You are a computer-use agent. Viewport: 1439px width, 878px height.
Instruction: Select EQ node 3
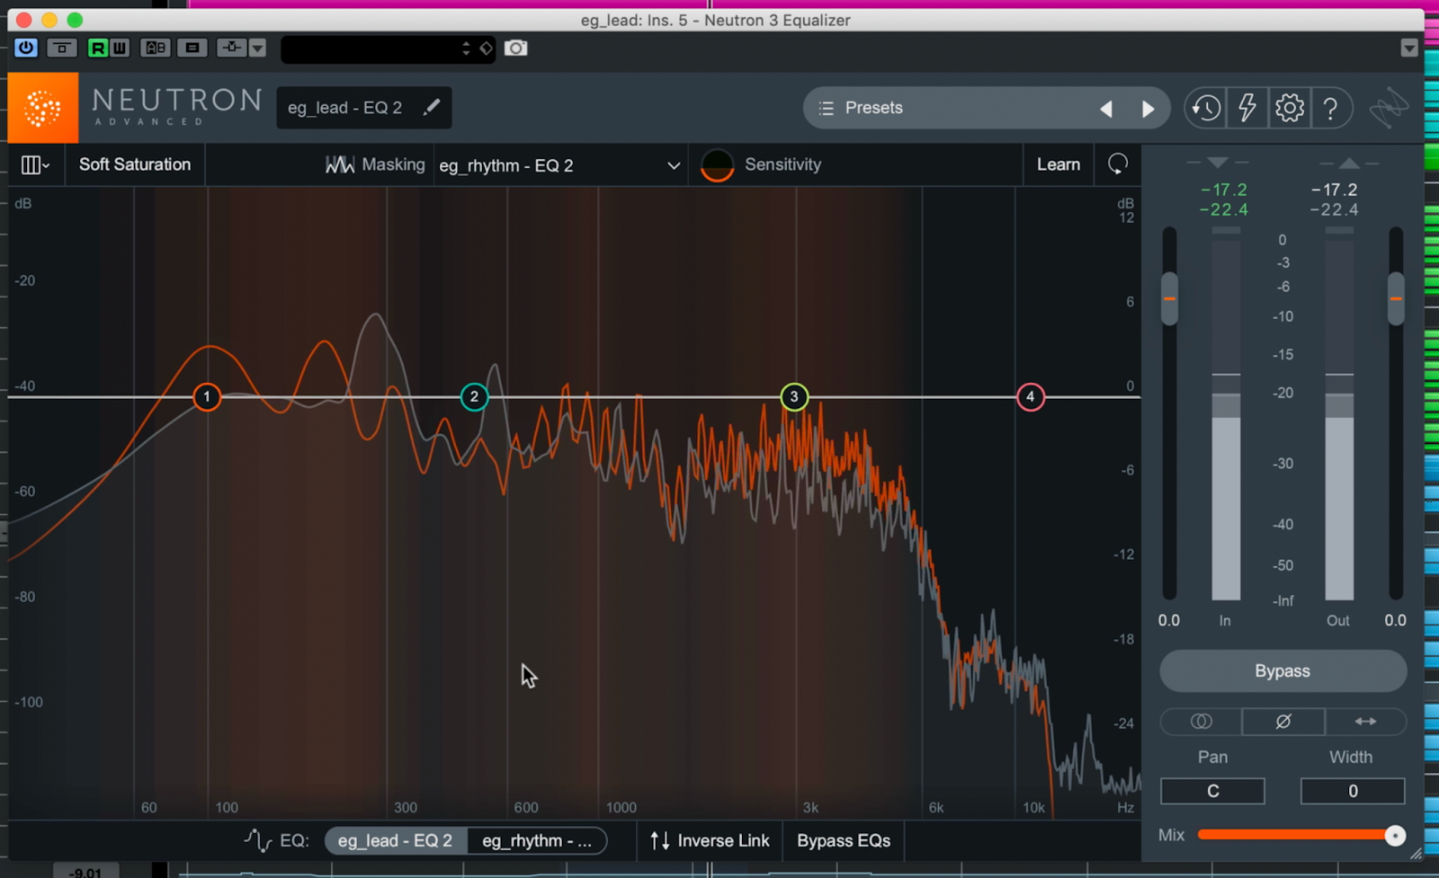point(794,396)
